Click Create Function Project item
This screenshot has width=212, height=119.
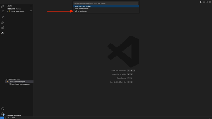coord(19,81)
